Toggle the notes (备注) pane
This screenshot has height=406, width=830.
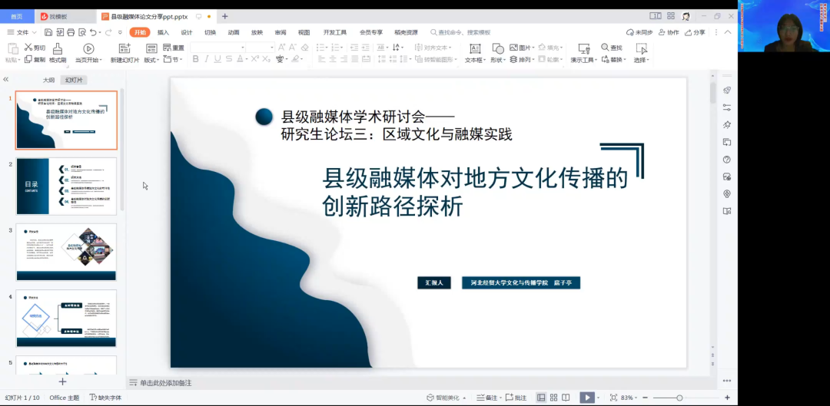(486, 398)
